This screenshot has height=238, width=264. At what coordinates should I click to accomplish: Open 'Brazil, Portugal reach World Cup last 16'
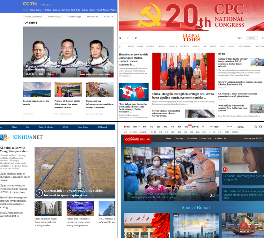12,214
